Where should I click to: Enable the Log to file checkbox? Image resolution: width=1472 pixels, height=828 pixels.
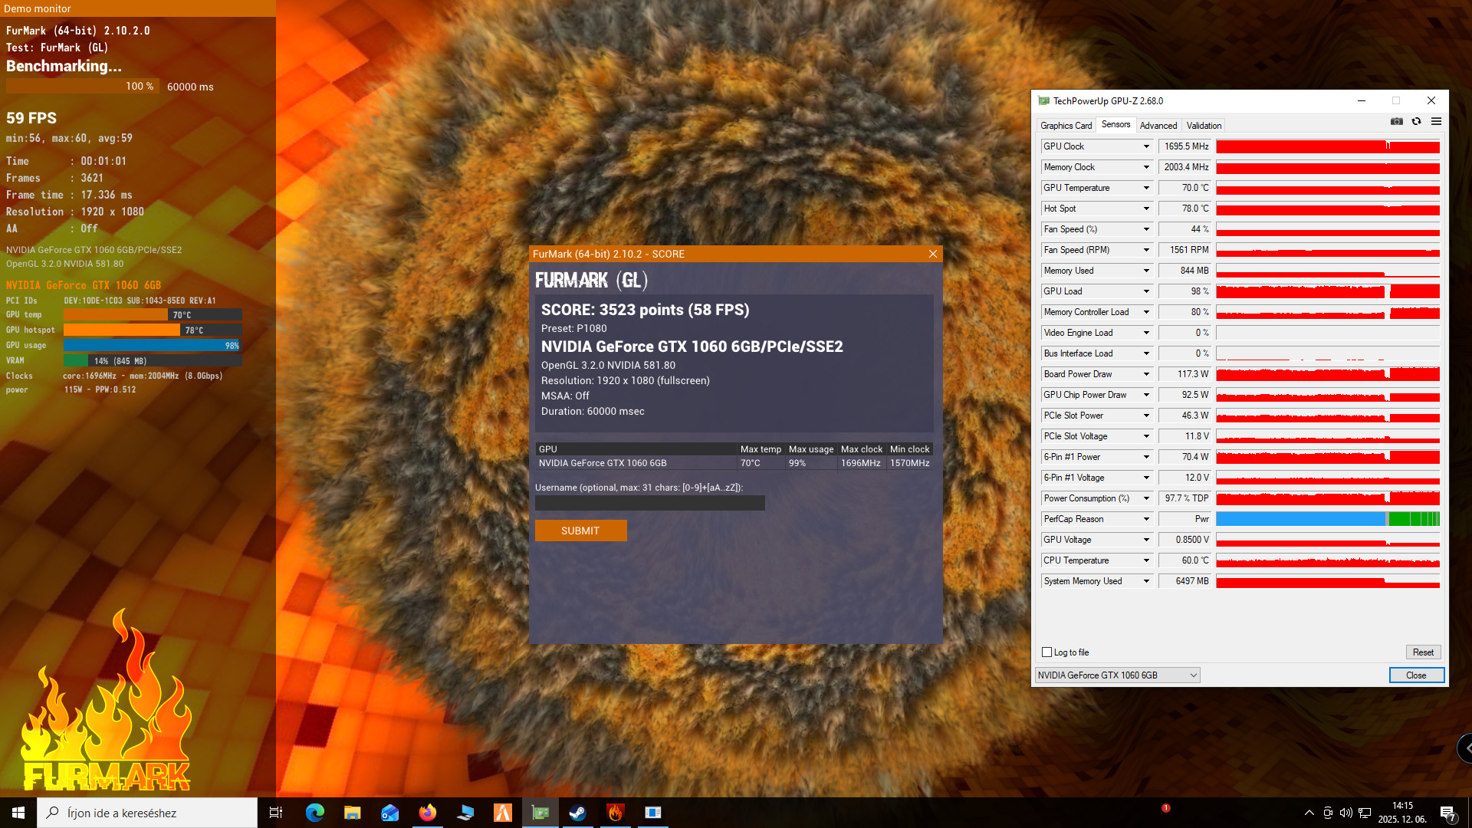(1047, 652)
